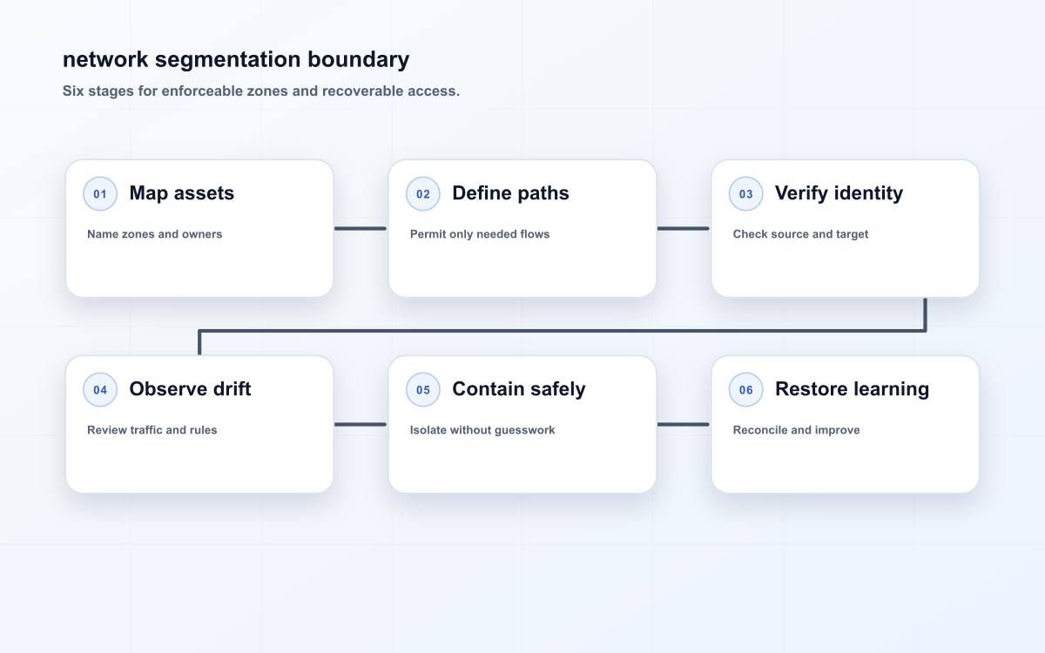Open the Map assets card heading
The height and width of the screenshot is (653, 1045).
[x=182, y=193]
